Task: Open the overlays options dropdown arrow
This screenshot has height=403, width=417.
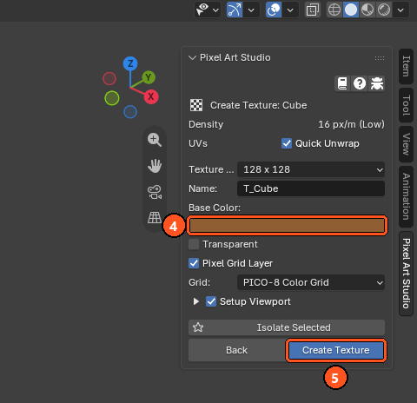Action: click(290, 10)
